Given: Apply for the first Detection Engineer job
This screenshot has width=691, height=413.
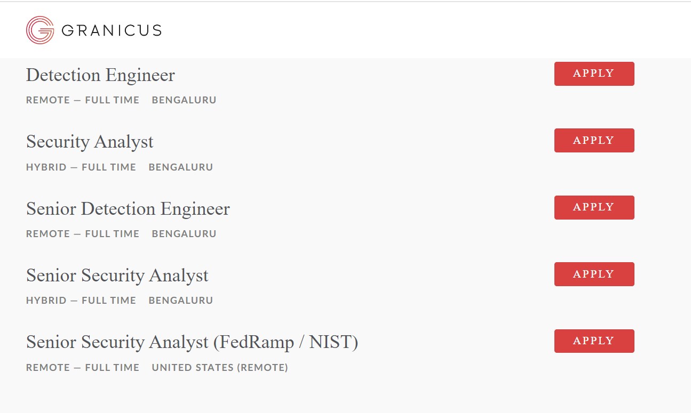Looking at the screenshot, I should pyautogui.click(x=594, y=74).
